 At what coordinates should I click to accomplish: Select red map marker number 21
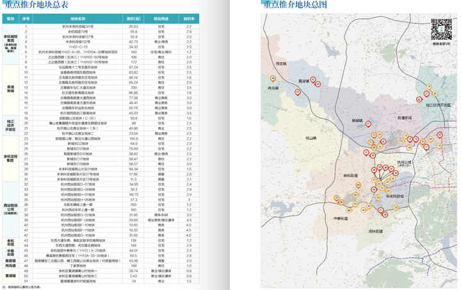426,94
